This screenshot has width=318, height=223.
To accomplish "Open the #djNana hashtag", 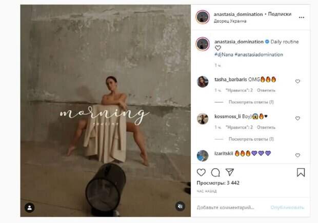I will click(x=224, y=54).
